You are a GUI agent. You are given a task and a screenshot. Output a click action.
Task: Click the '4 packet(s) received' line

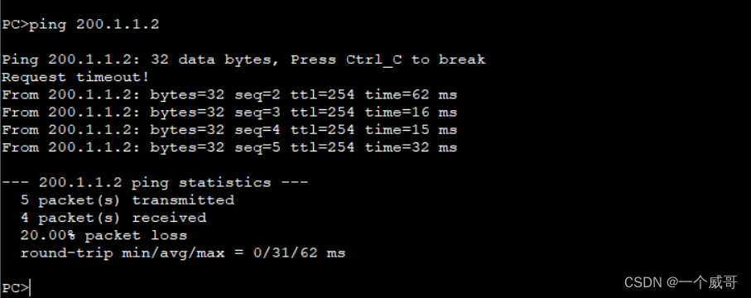point(113,218)
